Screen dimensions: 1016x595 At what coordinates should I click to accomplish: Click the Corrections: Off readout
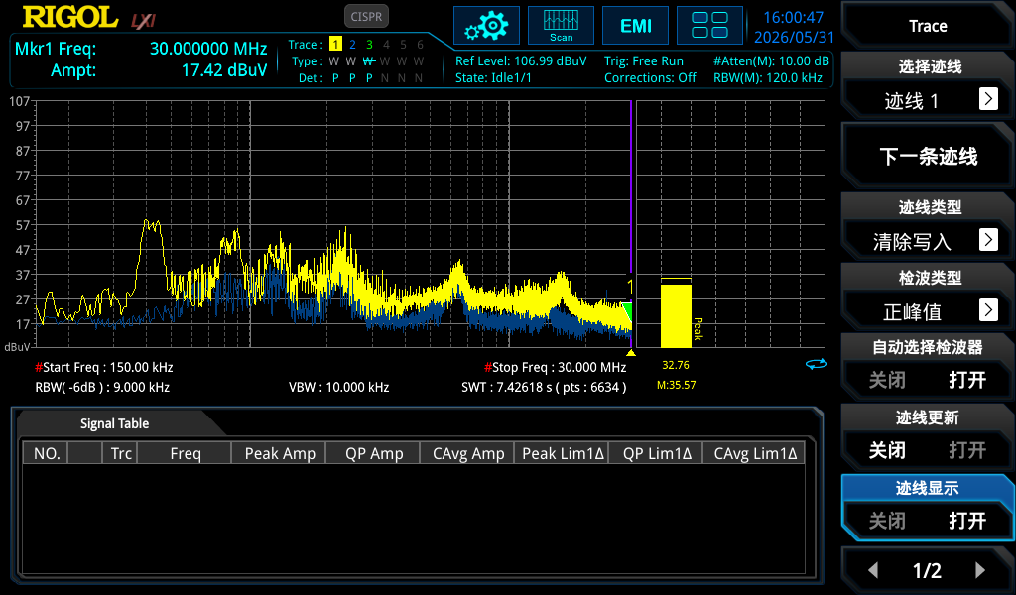pos(650,77)
